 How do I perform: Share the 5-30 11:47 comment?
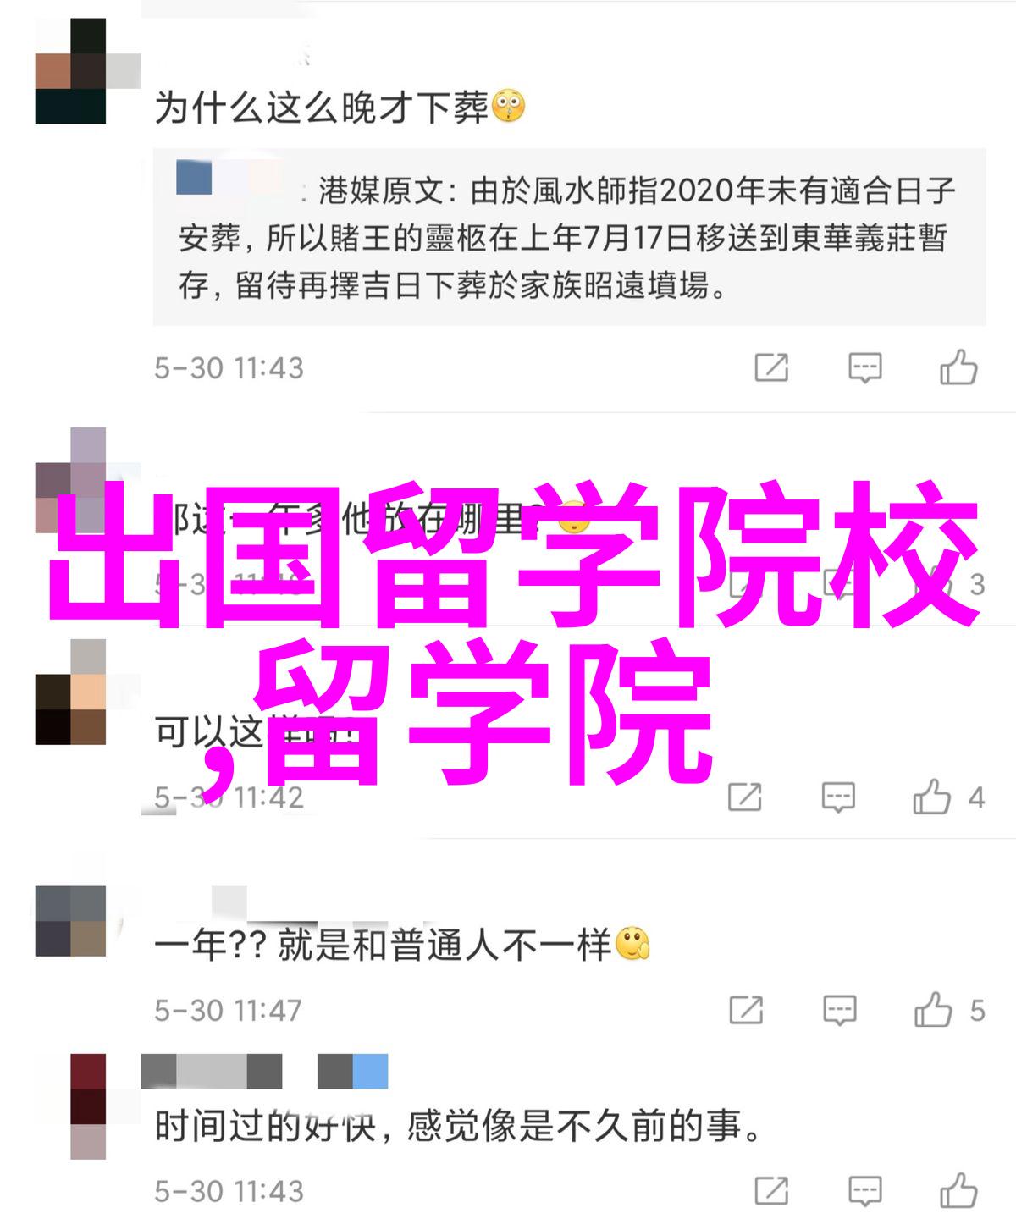746,1010
